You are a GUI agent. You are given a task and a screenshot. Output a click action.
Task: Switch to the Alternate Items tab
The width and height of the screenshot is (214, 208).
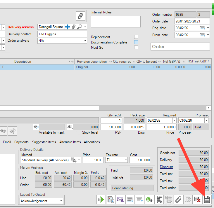click(x=70, y=142)
